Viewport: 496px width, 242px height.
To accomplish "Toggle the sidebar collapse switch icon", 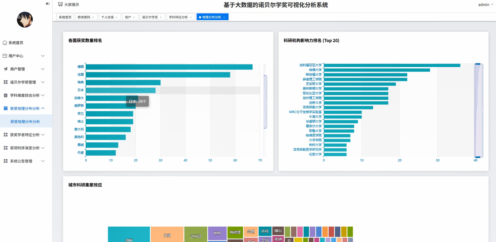I will click(48, 4).
